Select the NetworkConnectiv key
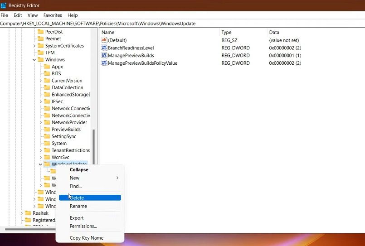 (x=71, y=116)
